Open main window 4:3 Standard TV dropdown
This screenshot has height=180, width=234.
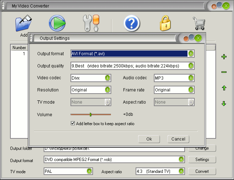pyautogui.click(x=181, y=171)
